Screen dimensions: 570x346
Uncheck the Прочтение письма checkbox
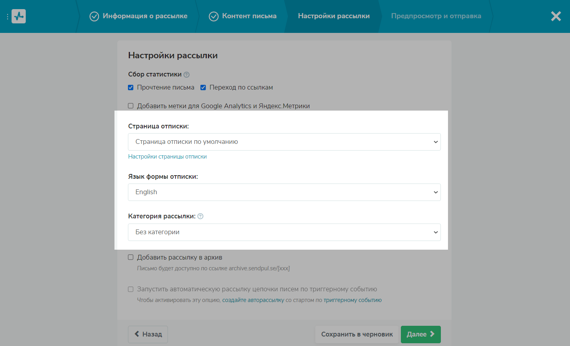point(131,88)
